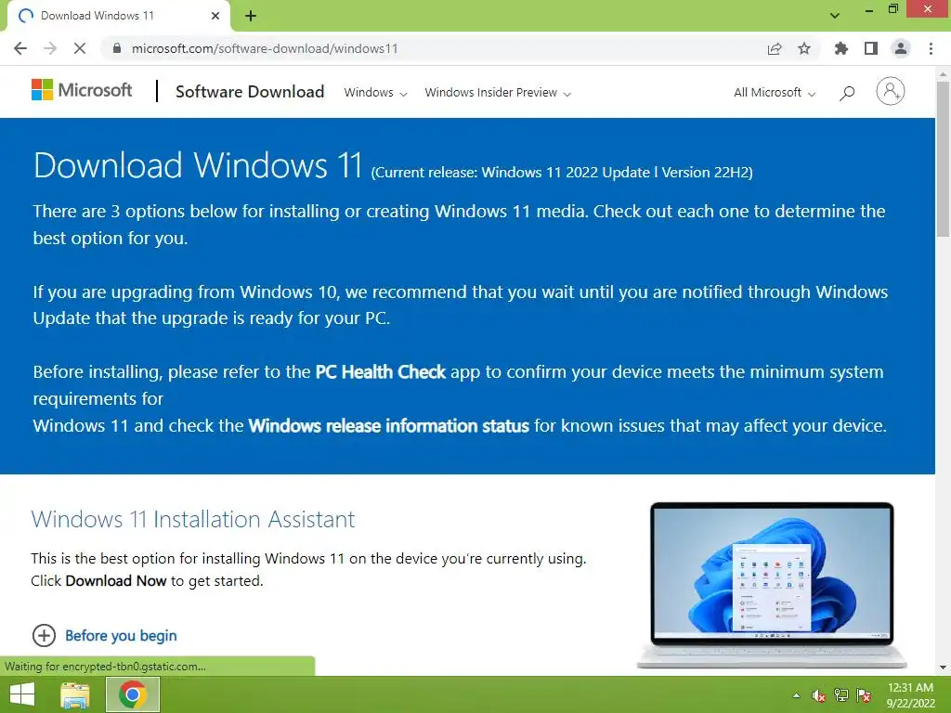Bookmark this page with star icon
Image resolution: width=951 pixels, height=713 pixels.
coord(804,48)
